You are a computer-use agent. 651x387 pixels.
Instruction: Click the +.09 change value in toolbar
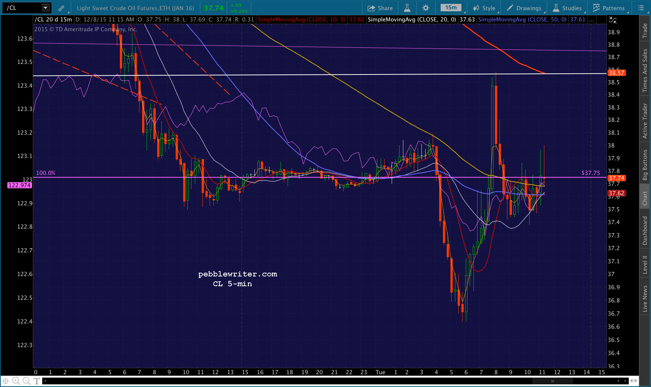(x=236, y=5)
